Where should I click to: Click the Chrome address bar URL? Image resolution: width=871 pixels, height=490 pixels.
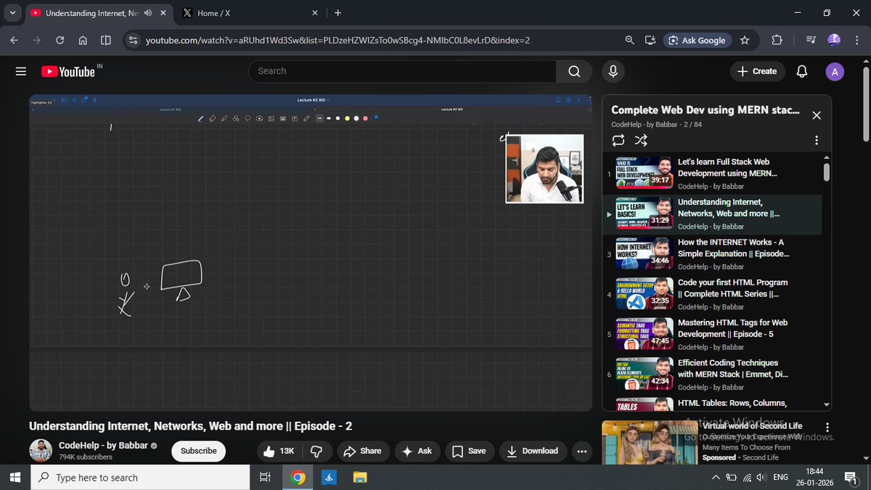(x=338, y=41)
